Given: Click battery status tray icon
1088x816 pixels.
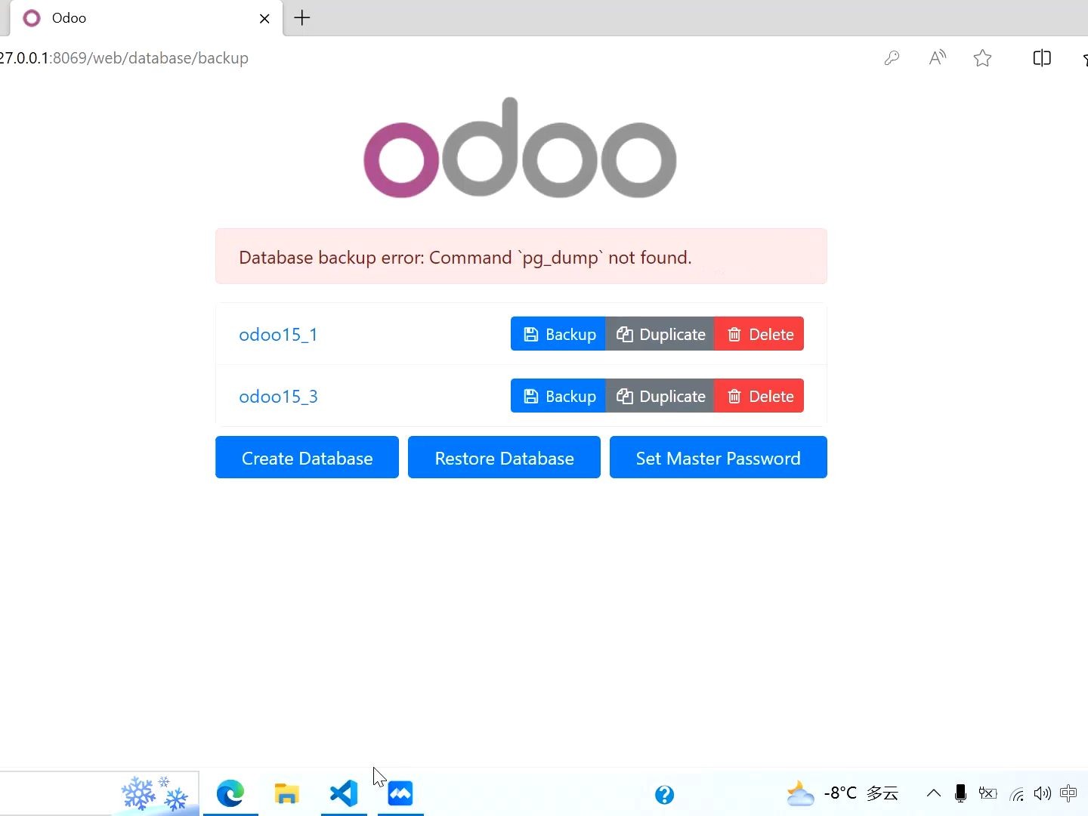Looking at the screenshot, I should tap(988, 793).
